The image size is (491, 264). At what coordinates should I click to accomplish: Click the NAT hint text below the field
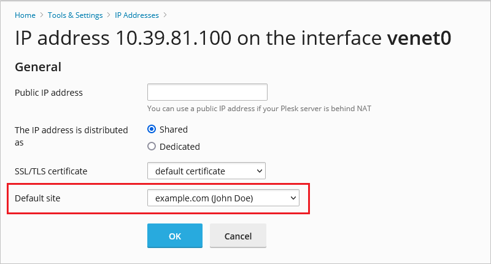click(x=259, y=109)
